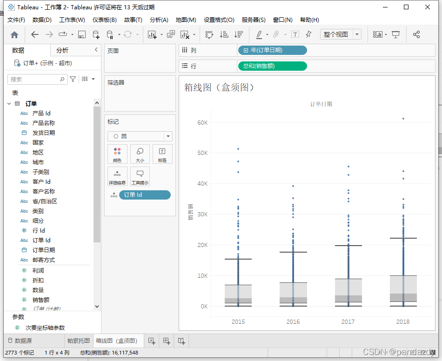Viewport: 442px width, 361px height.
Task: Select 2018 year axis label
Action: (403, 322)
